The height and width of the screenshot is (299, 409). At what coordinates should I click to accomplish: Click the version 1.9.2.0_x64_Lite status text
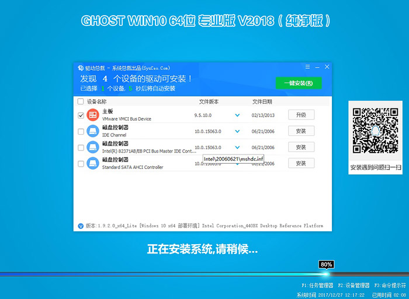[204, 226]
